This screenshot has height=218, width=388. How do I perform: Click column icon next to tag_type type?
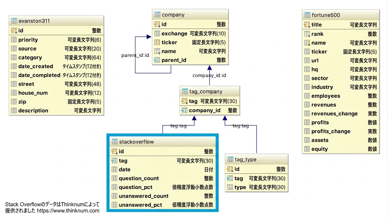pyautogui.click(x=230, y=187)
